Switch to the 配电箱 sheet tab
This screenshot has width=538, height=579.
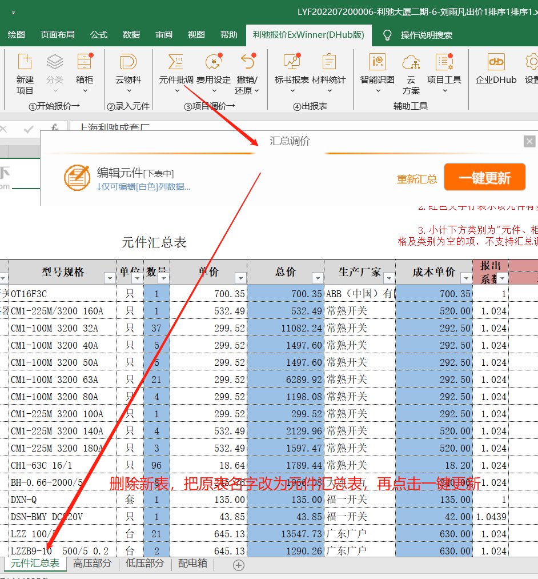pos(192,563)
